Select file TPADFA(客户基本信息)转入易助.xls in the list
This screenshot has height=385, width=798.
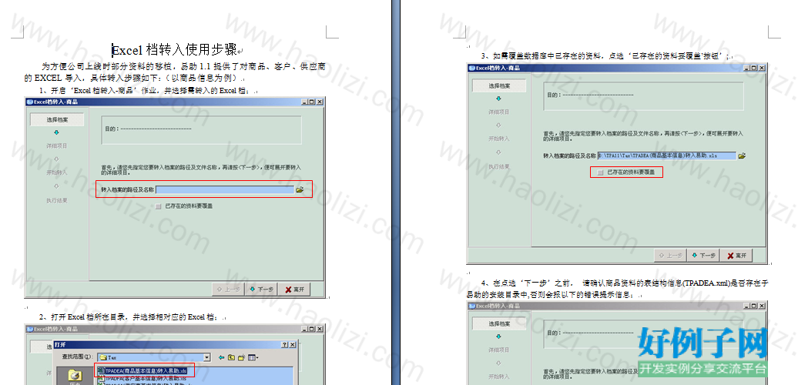tap(142, 379)
